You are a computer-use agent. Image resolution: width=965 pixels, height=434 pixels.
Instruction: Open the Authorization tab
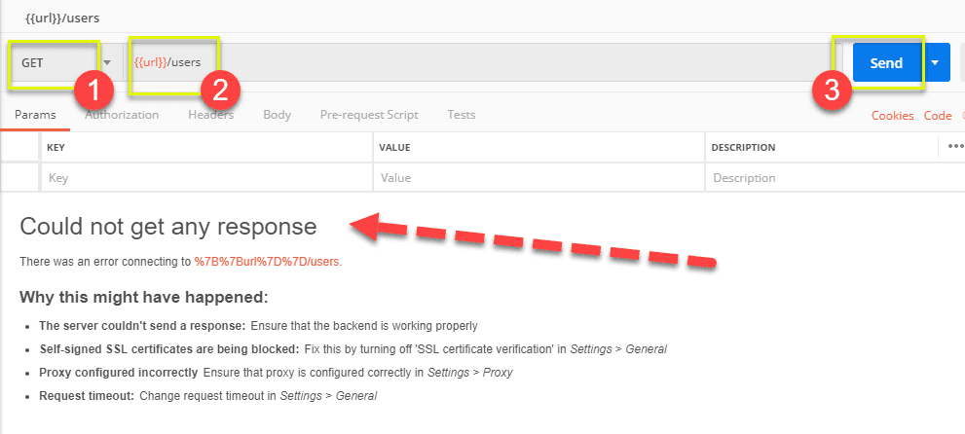coord(122,115)
